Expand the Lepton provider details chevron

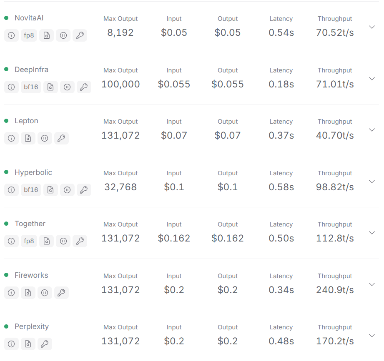372,130
